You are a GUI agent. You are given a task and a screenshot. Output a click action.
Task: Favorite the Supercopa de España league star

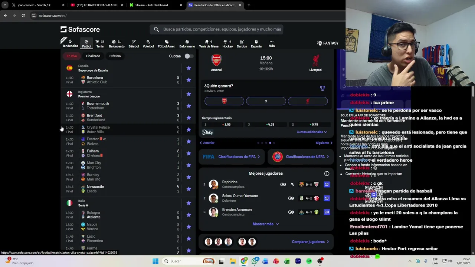pyautogui.click(x=189, y=68)
